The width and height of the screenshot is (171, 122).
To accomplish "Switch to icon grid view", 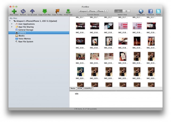I will pyautogui.click(x=119, y=11).
